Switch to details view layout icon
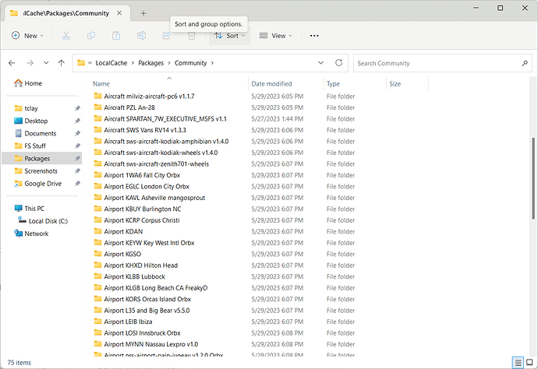The height and width of the screenshot is (369, 538). tap(518, 362)
